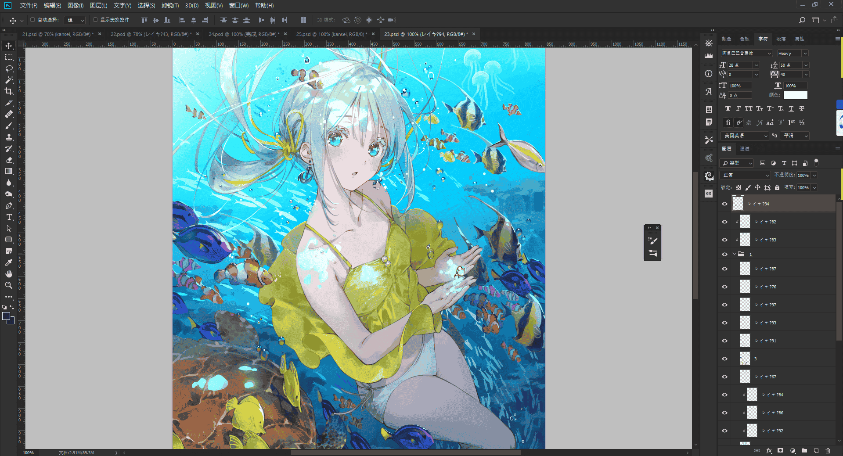Screen dimensions: 843x456
Task: Add a layer mask using the mask icon
Action: pyautogui.click(x=780, y=450)
